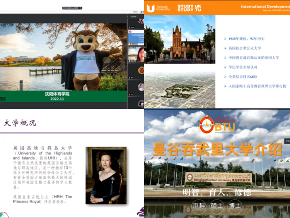
Task: Click the aerial campus view image
Action: point(179,90)
